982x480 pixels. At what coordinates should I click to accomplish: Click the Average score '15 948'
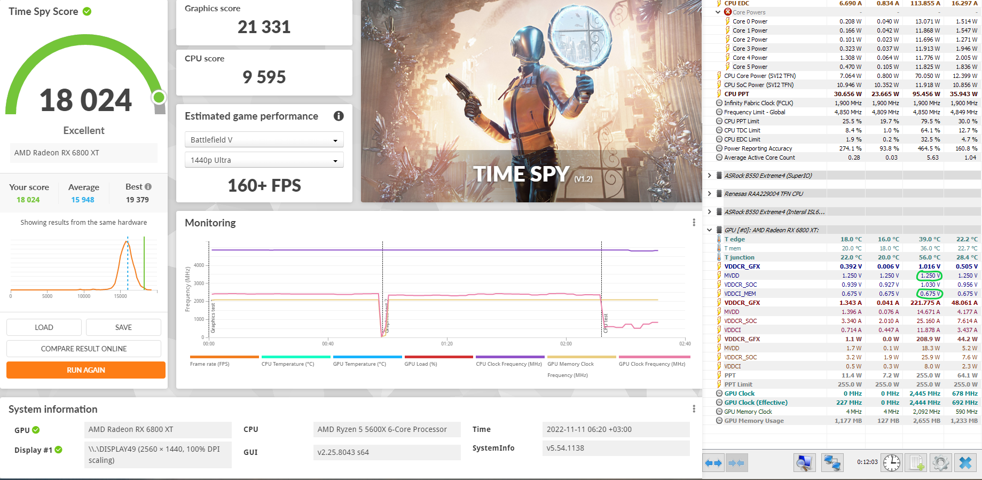[83, 200]
